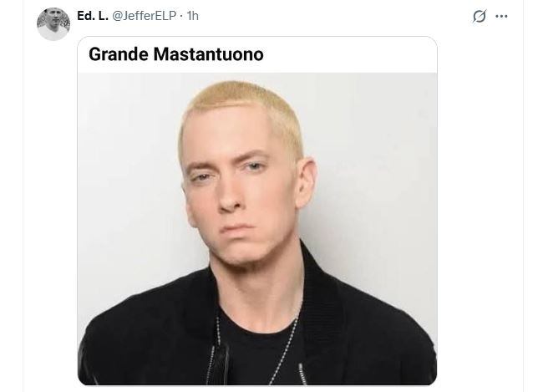The height and width of the screenshot is (392, 538).
Task: Show more actions using the ellipsis icon
Action: coord(501,16)
